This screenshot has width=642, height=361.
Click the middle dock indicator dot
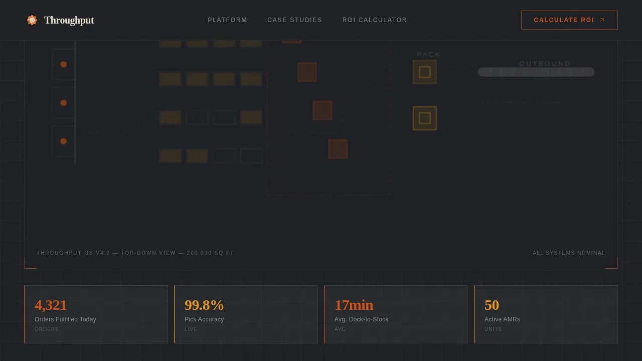(63, 103)
